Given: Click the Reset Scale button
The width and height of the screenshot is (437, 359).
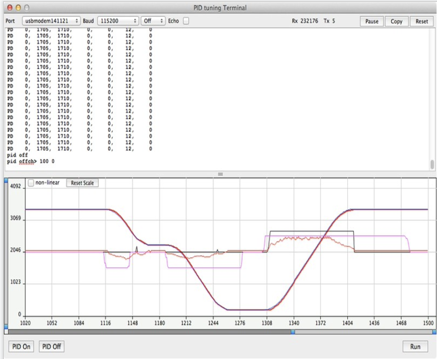Looking at the screenshot, I should point(82,183).
